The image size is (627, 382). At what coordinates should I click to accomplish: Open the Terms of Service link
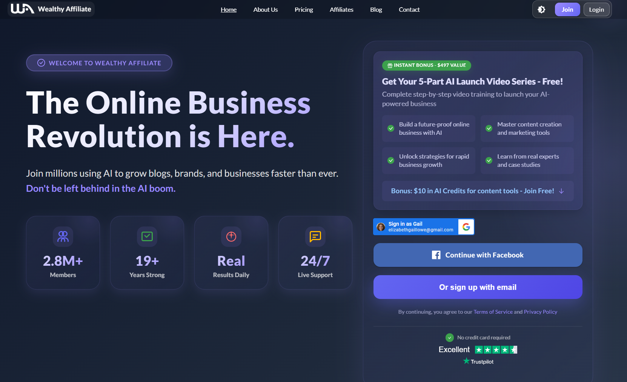click(x=493, y=312)
